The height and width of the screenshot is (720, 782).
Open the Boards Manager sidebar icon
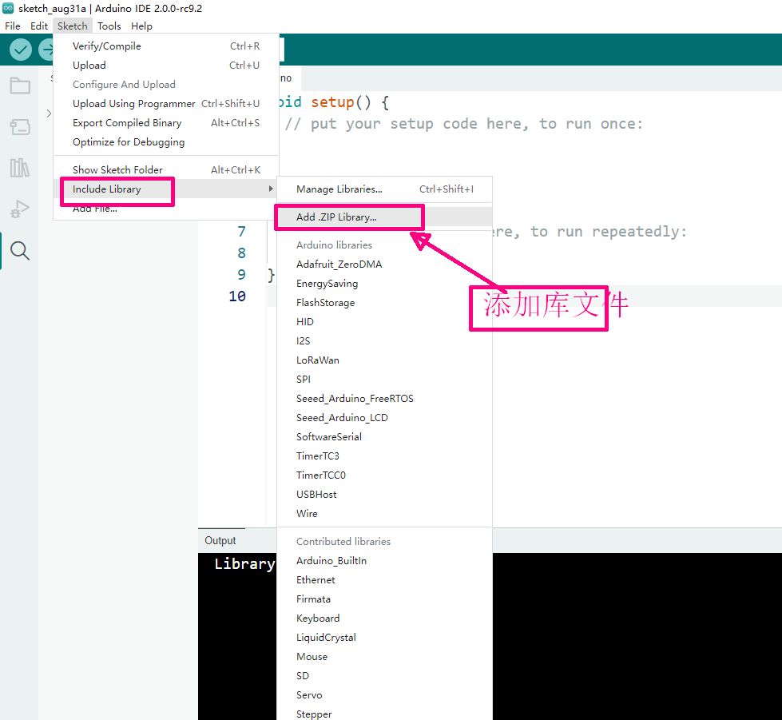tap(20, 127)
